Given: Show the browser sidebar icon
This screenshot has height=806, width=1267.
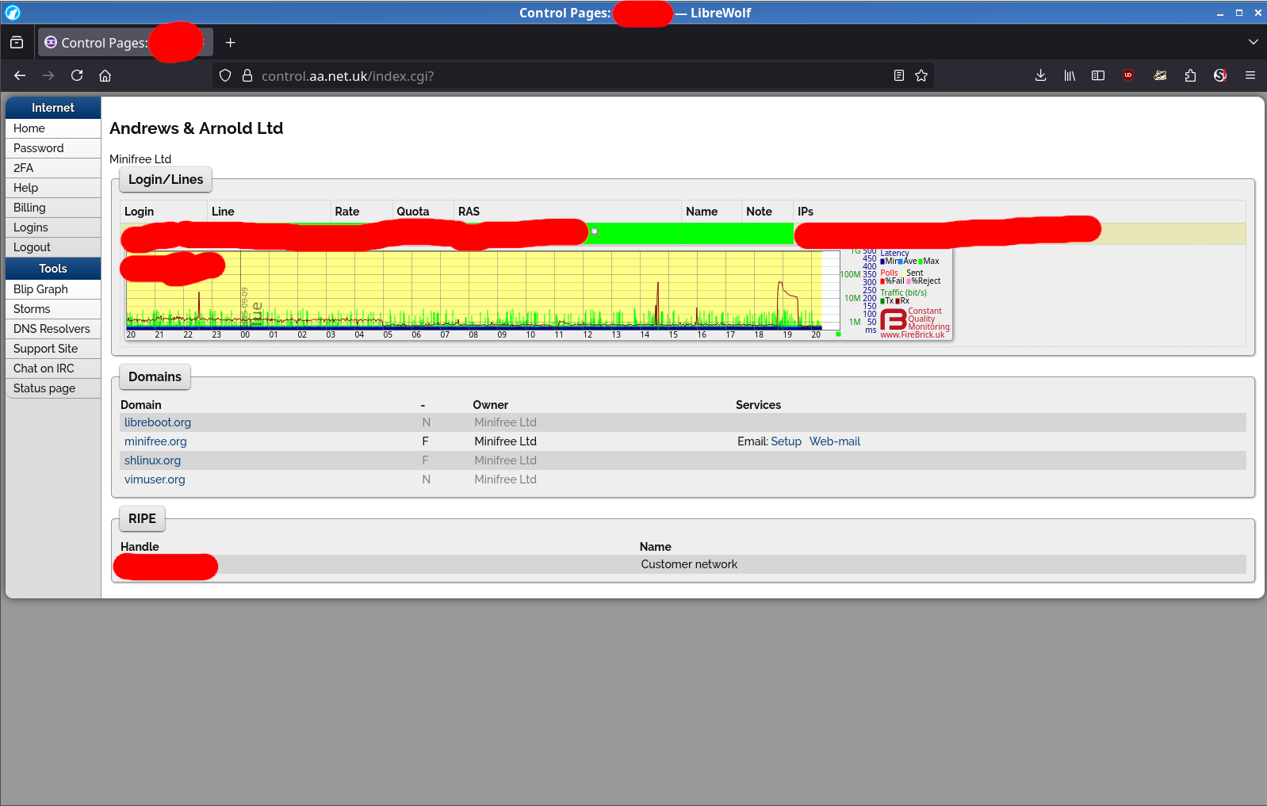Looking at the screenshot, I should (1098, 76).
